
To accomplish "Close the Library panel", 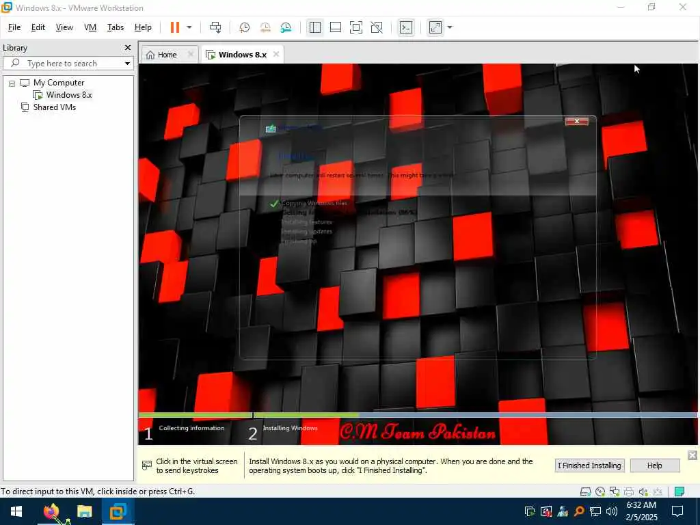I will (x=128, y=47).
